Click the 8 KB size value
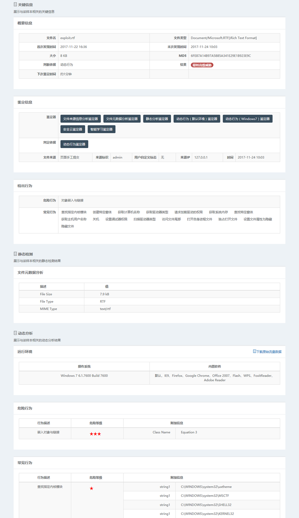 pos(64,56)
